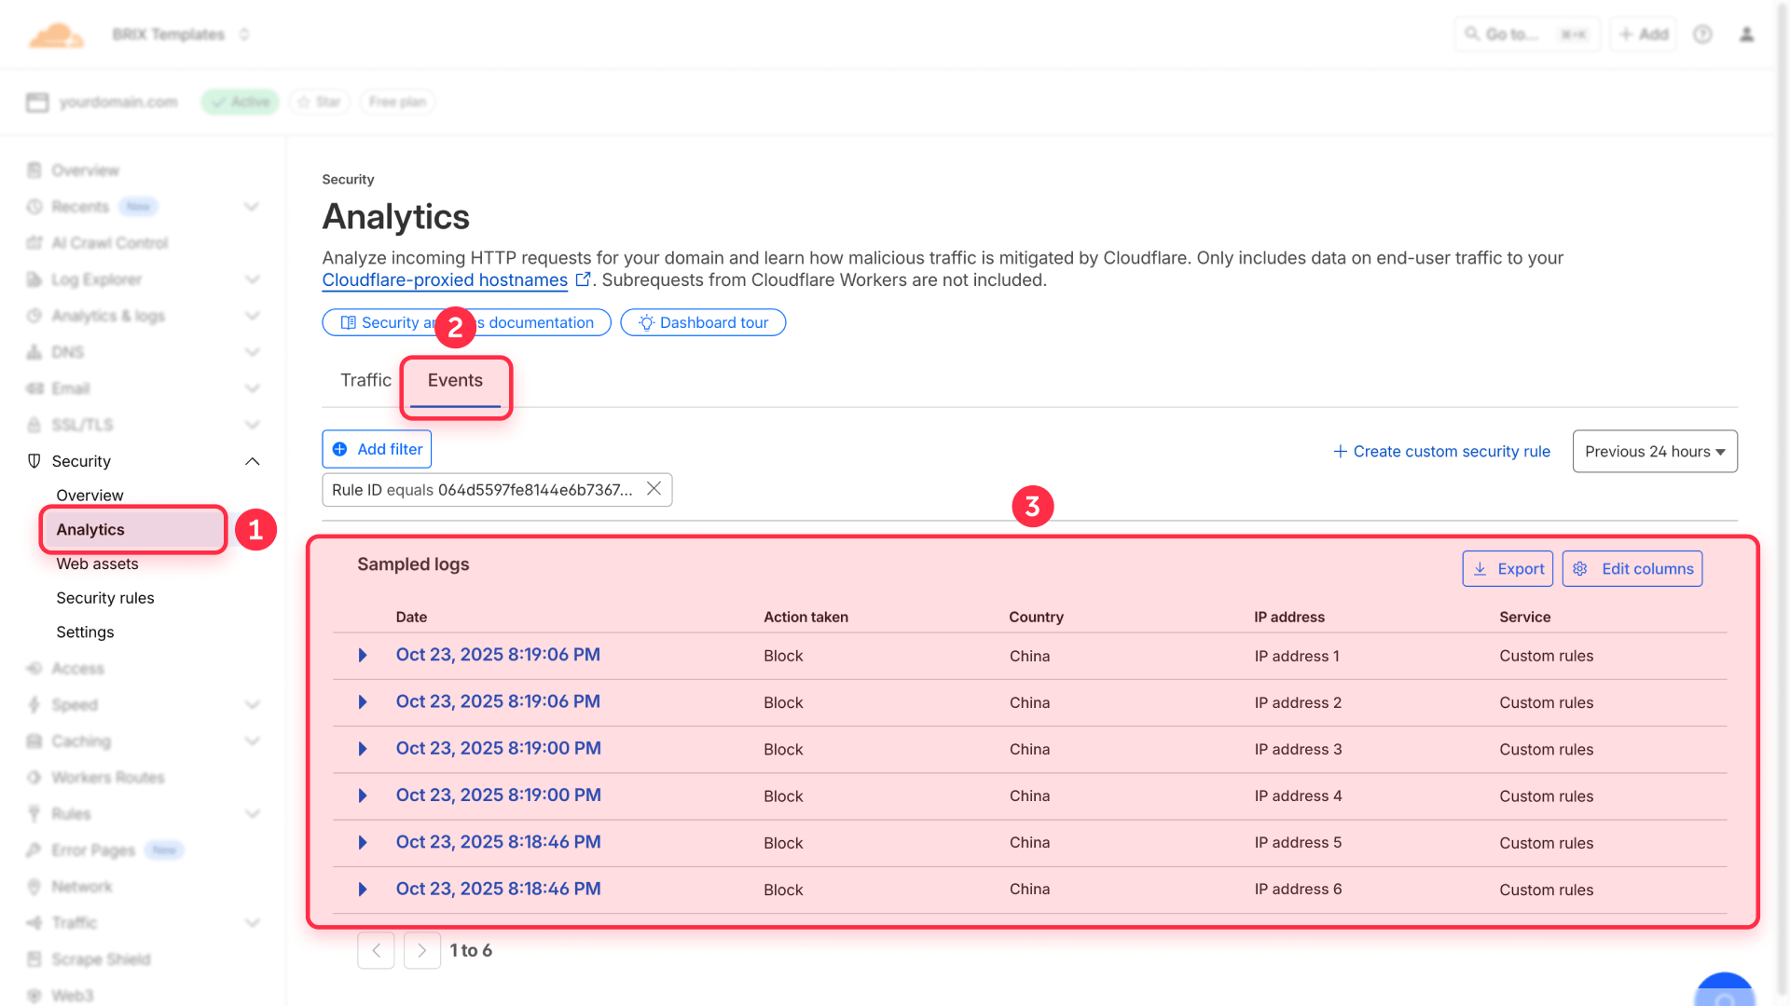
Task: Switch to the Events tab
Action: coord(455,380)
